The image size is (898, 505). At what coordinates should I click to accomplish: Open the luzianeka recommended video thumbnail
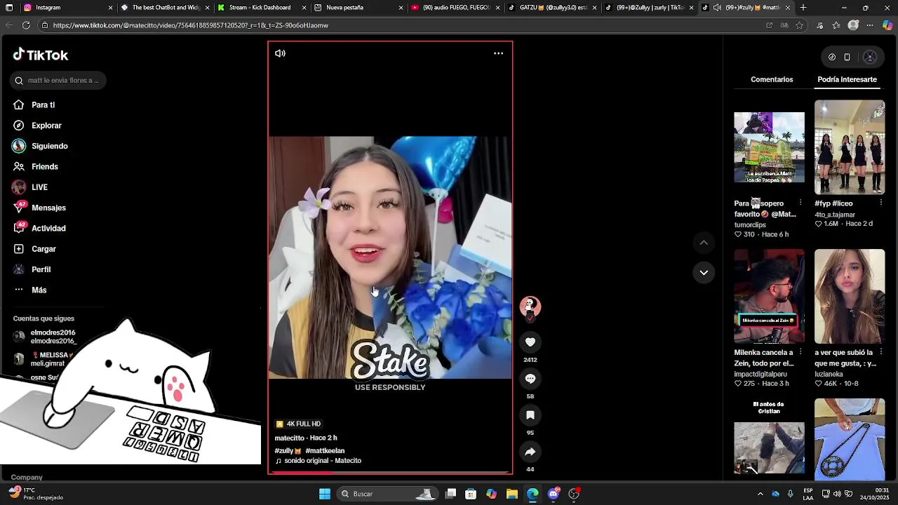click(x=850, y=296)
